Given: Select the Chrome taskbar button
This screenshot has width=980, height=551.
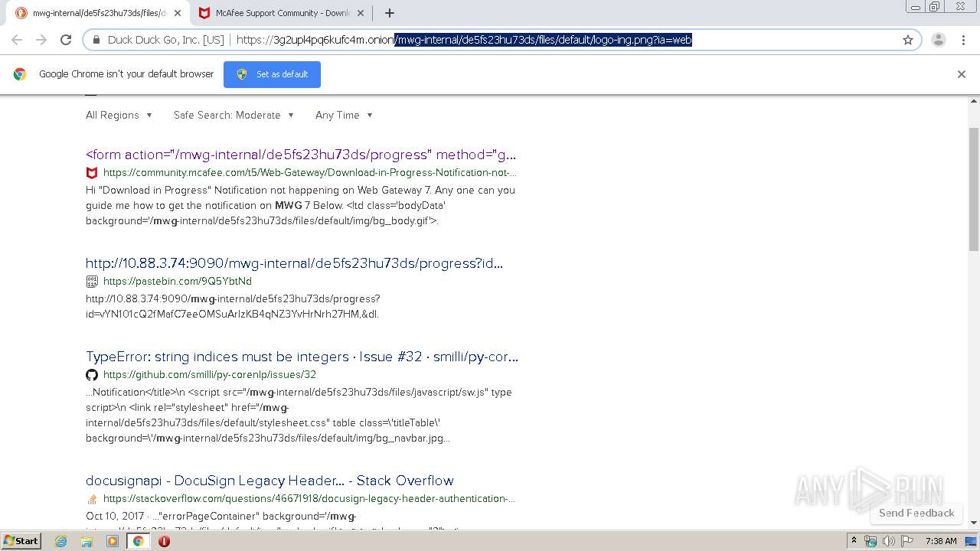Looking at the screenshot, I should tap(139, 541).
